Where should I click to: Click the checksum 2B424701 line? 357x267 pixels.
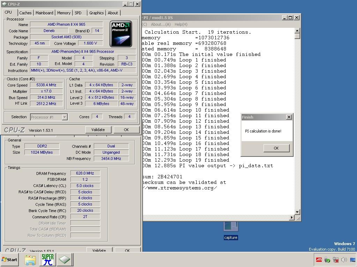[x=162, y=177]
